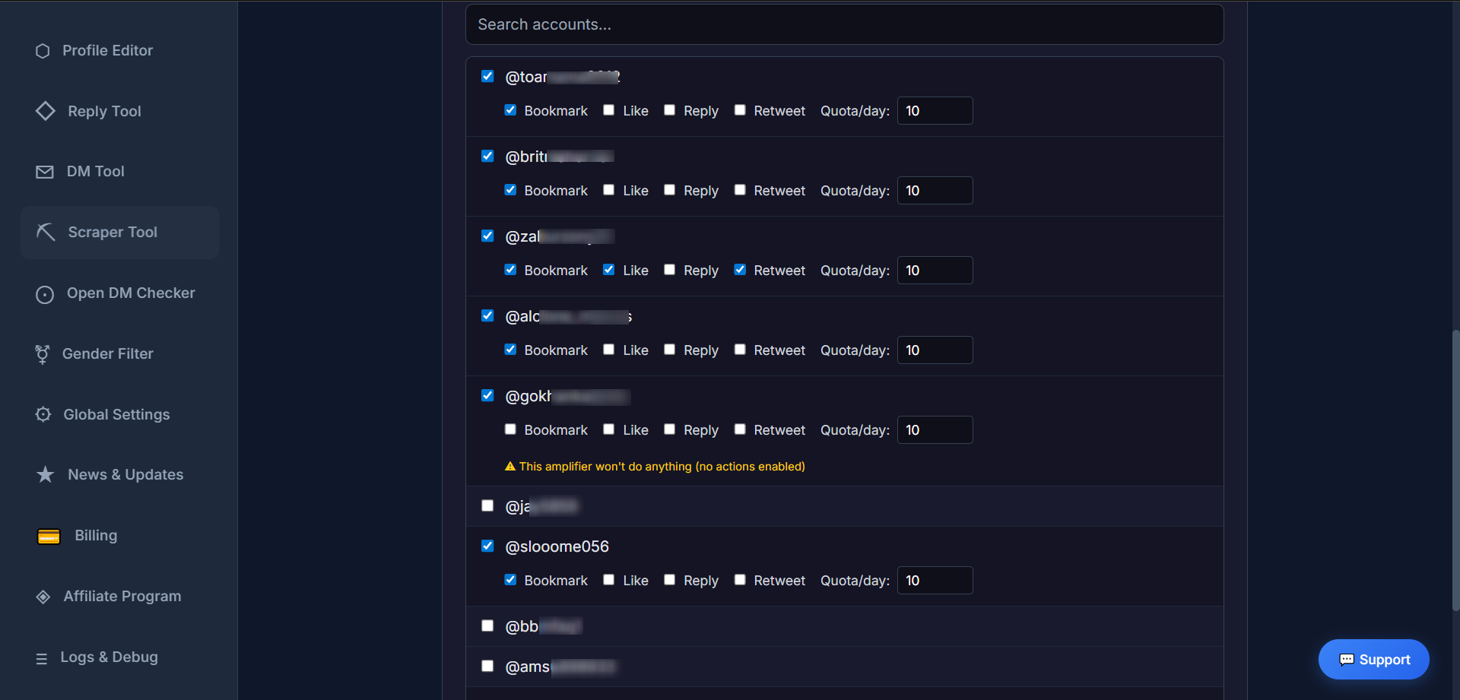Uncheck the @zal account checkbox

(x=487, y=236)
